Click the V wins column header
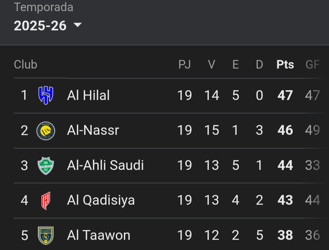Image resolution: width=329 pixels, height=250 pixels. point(211,64)
